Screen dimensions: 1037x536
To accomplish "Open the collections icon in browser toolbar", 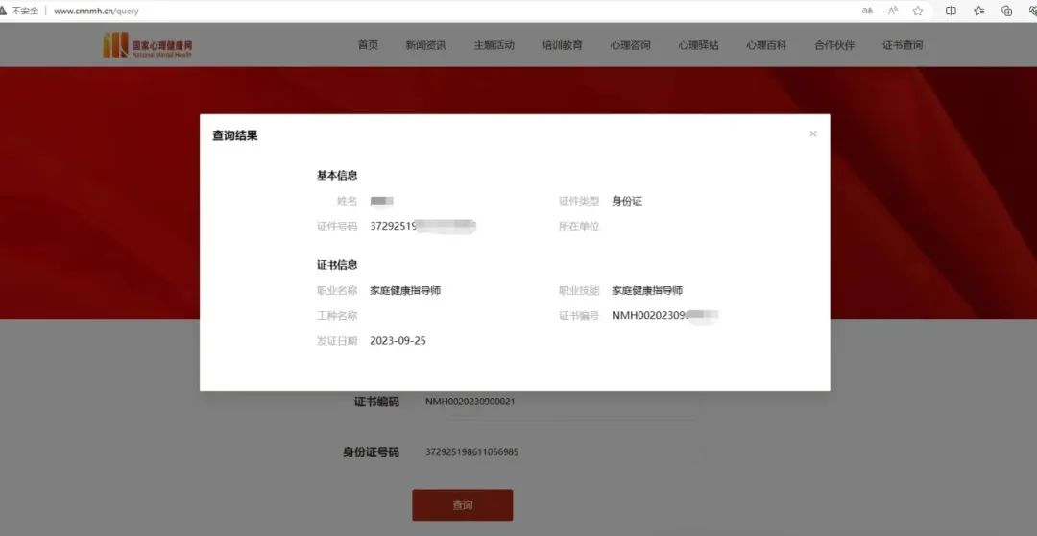I will point(1006,11).
